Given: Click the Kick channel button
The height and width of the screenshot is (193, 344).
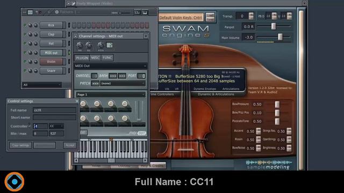Looking at the screenshot, I should pyautogui.click(x=52, y=25).
